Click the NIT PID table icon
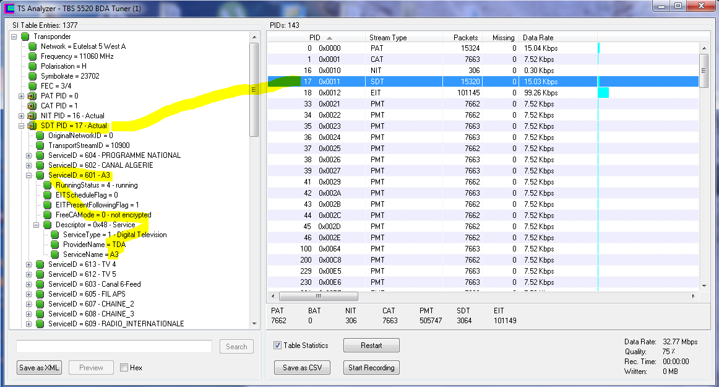Viewport: 719px width, 387px height. click(x=32, y=116)
